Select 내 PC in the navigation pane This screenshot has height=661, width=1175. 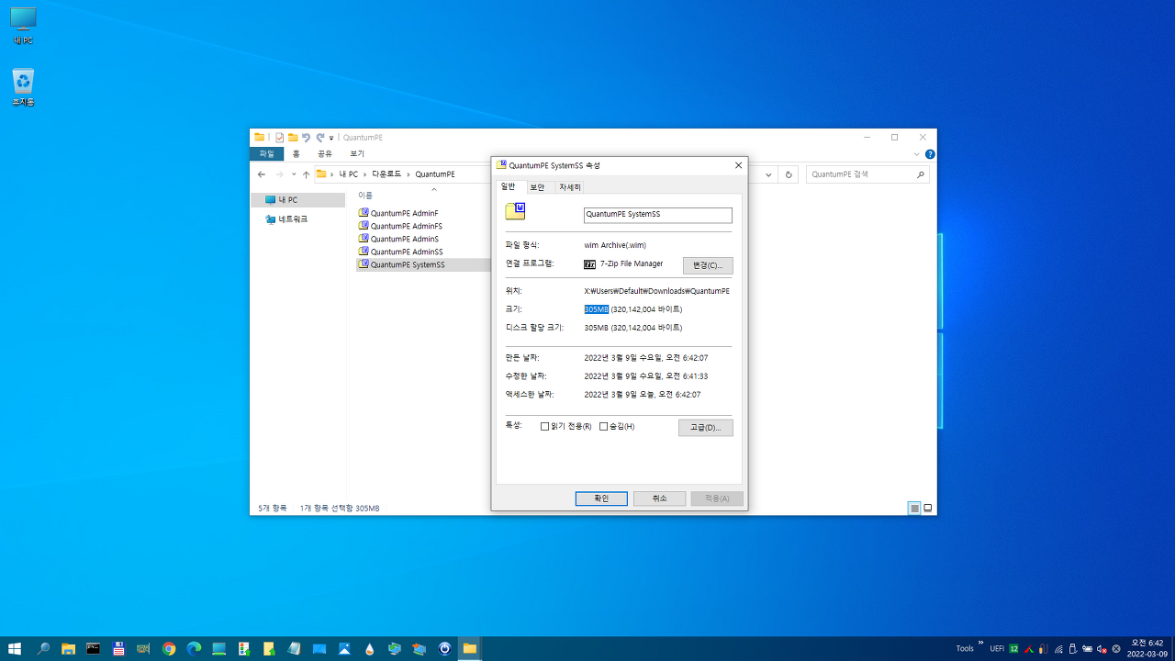[298, 200]
